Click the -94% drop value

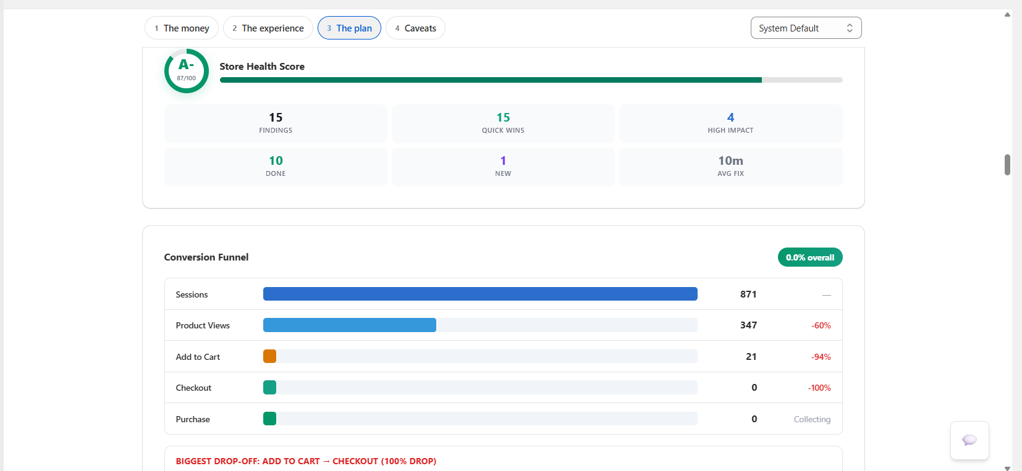pyautogui.click(x=821, y=357)
